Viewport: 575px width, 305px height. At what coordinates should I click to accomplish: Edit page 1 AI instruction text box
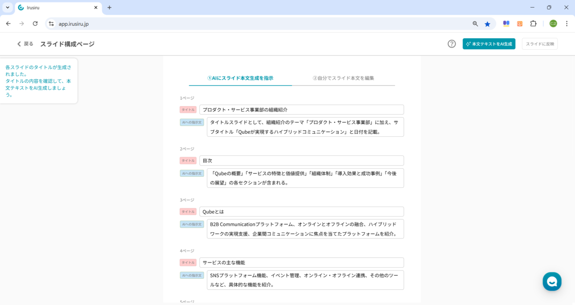pyautogui.click(x=305, y=127)
